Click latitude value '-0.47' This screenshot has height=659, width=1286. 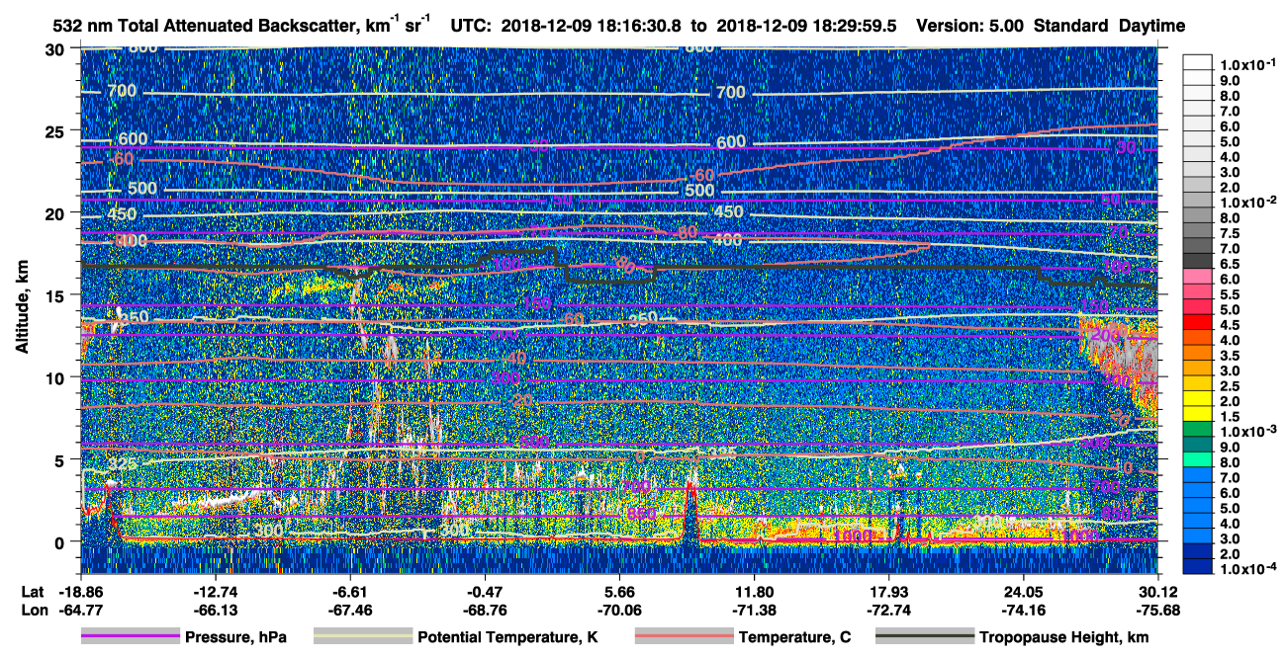click(485, 592)
